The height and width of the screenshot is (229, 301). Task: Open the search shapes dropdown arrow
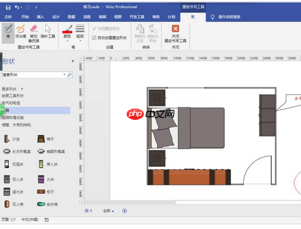(64, 75)
